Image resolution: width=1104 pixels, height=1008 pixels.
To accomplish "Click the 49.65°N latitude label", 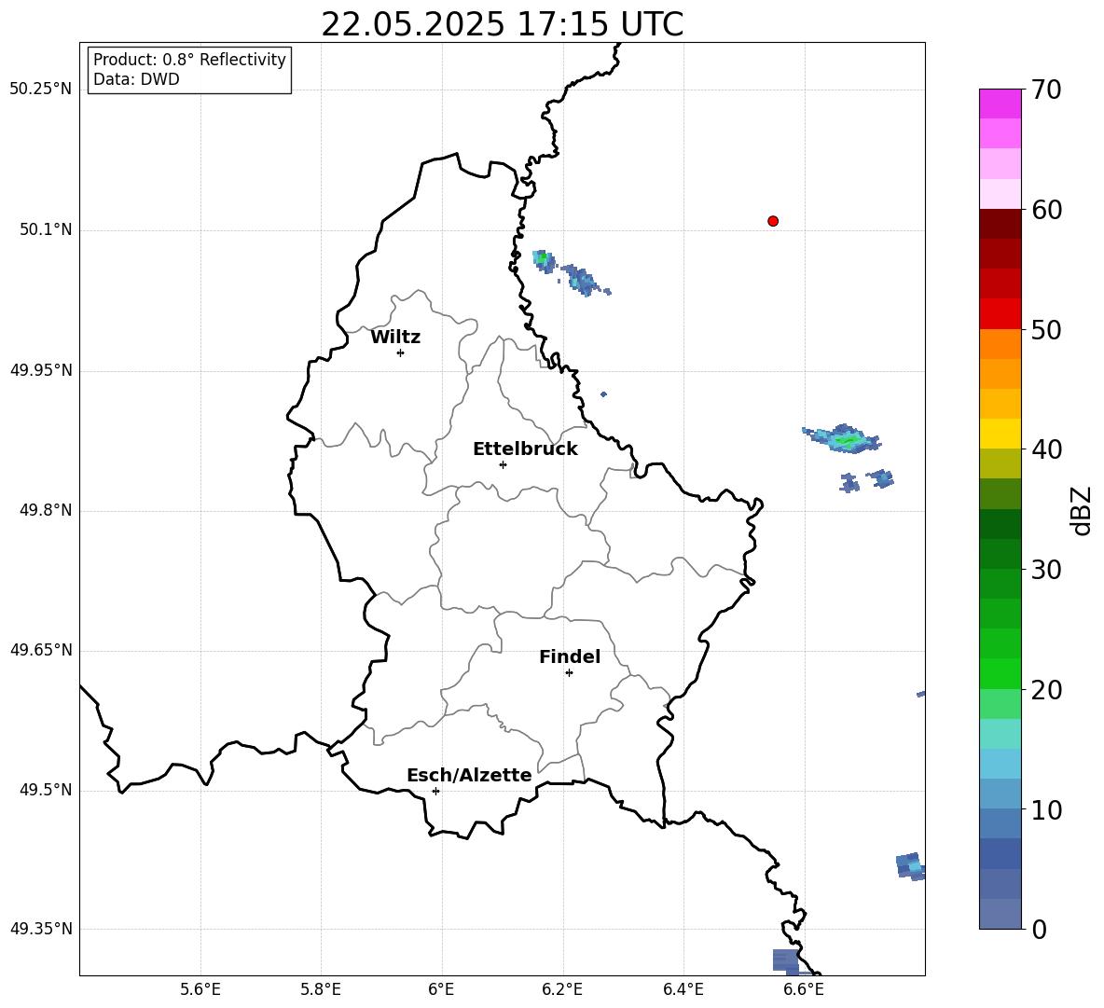I will click(x=41, y=650).
